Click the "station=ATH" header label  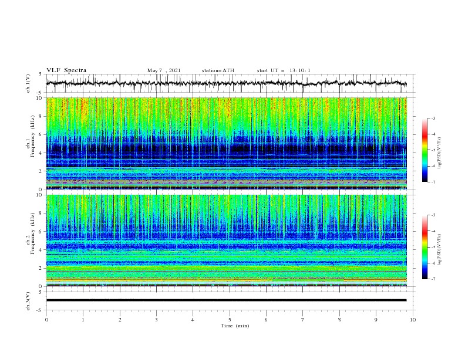pos(218,70)
